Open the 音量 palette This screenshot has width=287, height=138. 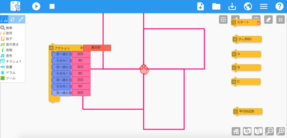tap(6, 67)
